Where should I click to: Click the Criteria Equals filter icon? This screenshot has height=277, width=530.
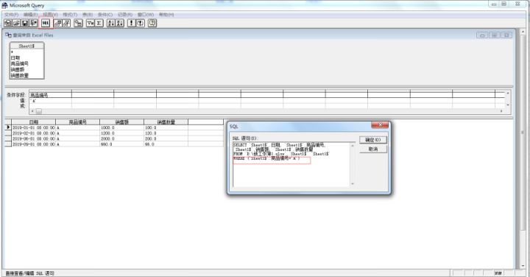click(x=91, y=23)
